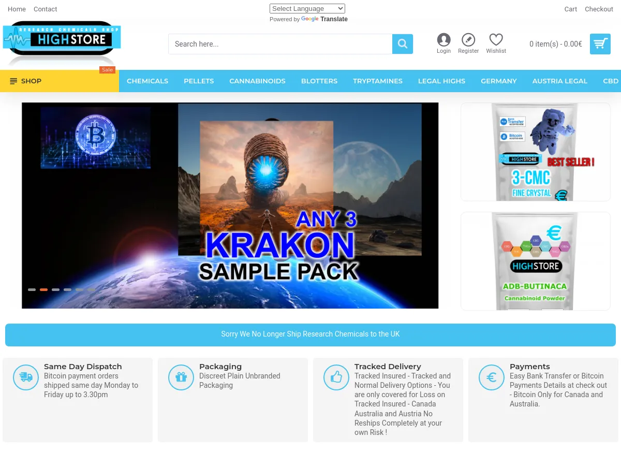Image resolution: width=621 pixels, height=466 pixels.
Task: Open the Wishlist heart icon
Action: [496, 39]
